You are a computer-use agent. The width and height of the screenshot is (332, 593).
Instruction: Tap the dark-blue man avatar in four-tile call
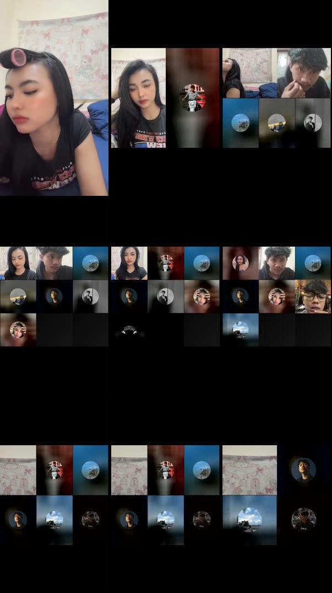pyautogui.click(x=304, y=470)
